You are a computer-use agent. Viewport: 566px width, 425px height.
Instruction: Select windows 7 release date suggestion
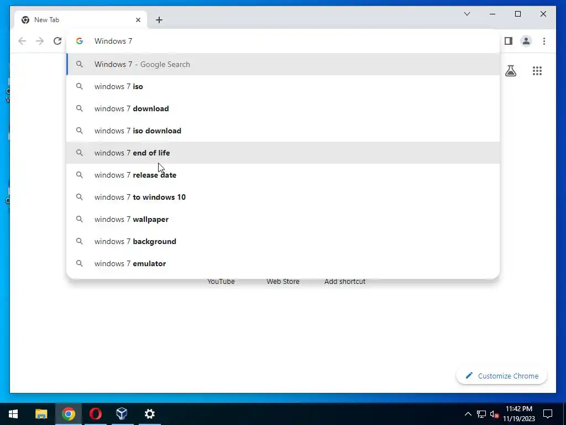[283, 175]
